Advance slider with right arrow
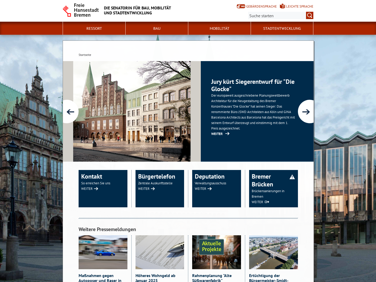The height and width of the screenshot is (282, 376). tap(306, 112)
